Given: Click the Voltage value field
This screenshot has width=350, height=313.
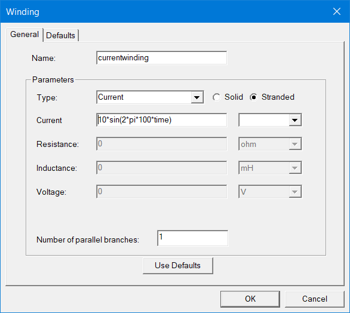Looking at the screenshot, I should pos(162,192).
